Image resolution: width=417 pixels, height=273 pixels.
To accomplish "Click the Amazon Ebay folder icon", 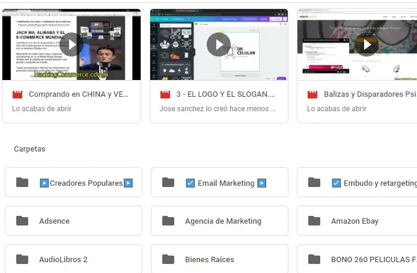I will tap(314, 221).
